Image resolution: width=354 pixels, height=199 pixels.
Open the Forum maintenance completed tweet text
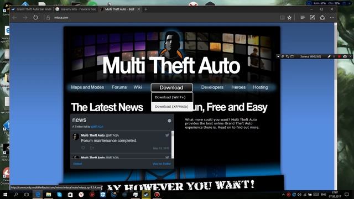pos(109,140)
